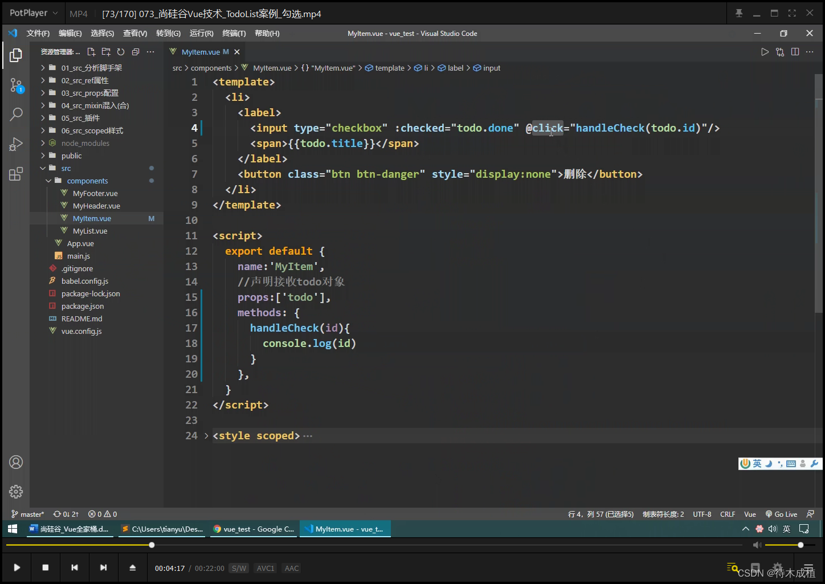Seek on PotPlayer progress bar
This screenshot has height=584, width=825.
[374, 545]
